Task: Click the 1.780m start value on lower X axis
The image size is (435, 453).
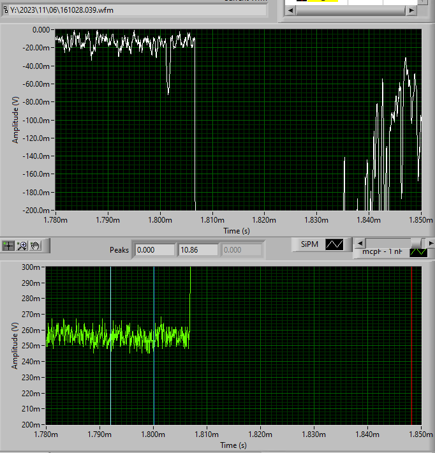Action: pos(46,434)
